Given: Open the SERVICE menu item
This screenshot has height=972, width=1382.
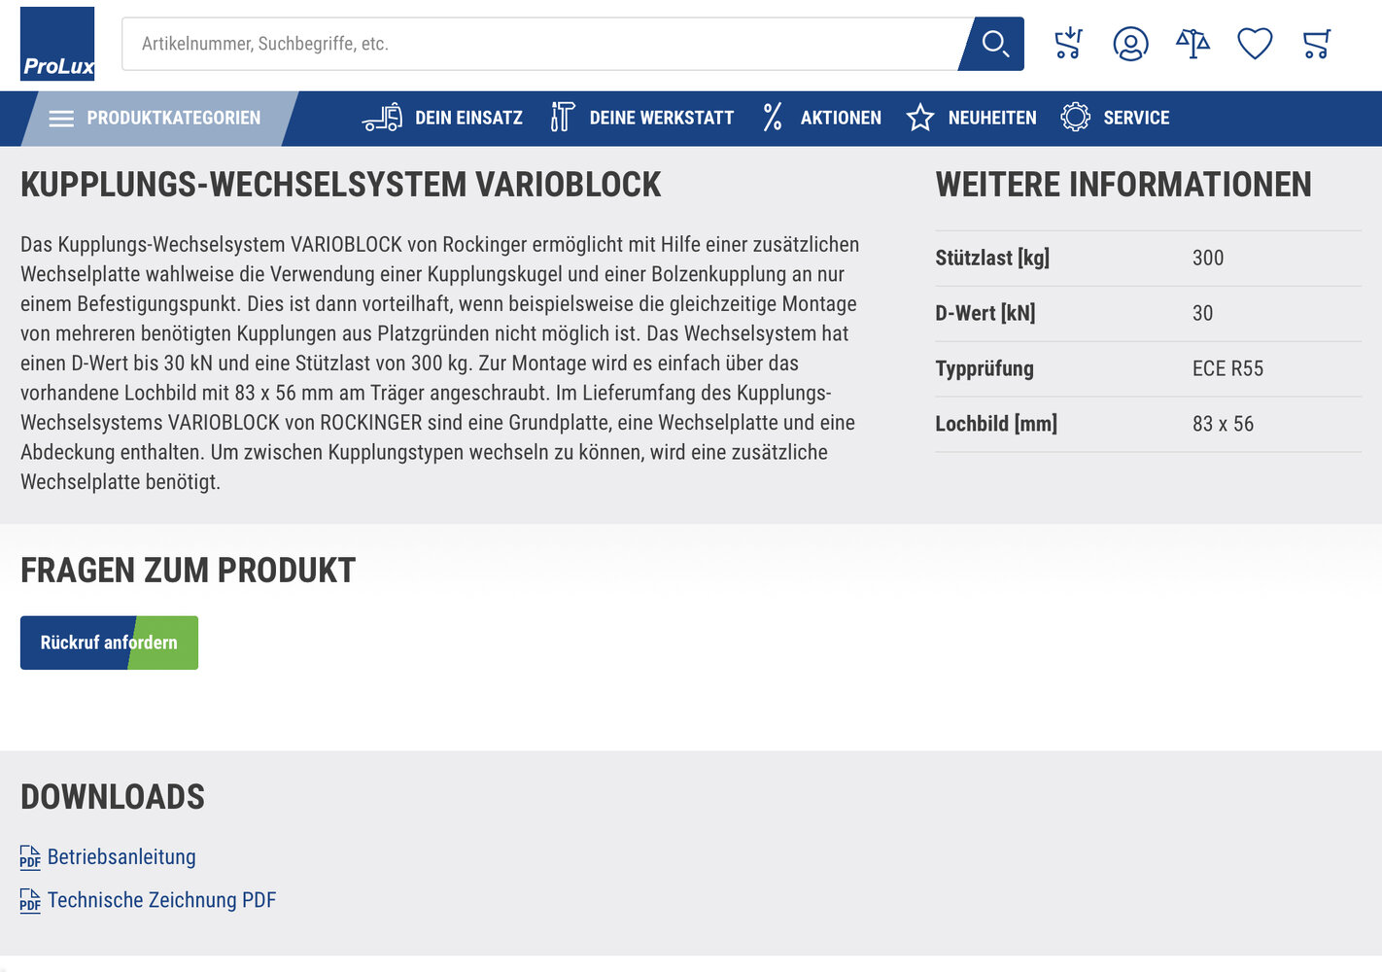Looking at the screenshot, I should click(1115, 118).
